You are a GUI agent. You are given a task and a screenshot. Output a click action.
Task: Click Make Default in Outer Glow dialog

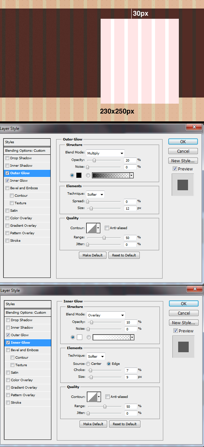click(93, 255)
